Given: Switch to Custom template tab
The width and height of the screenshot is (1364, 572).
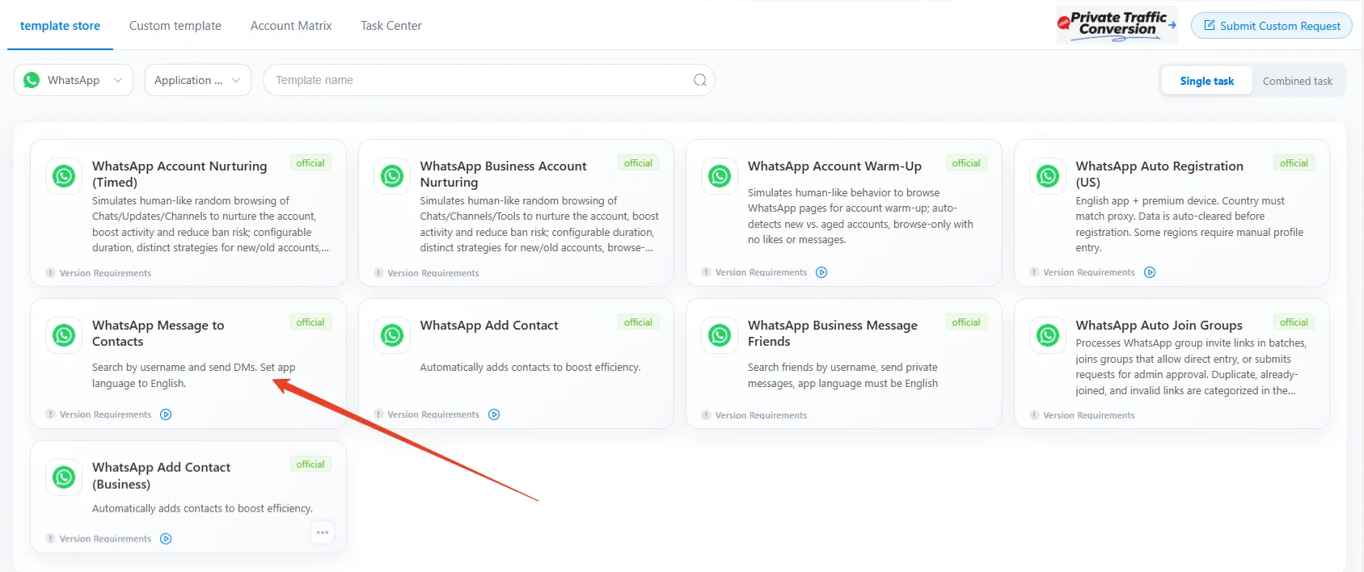Looking at the screenshot, I should pos(175,26).
